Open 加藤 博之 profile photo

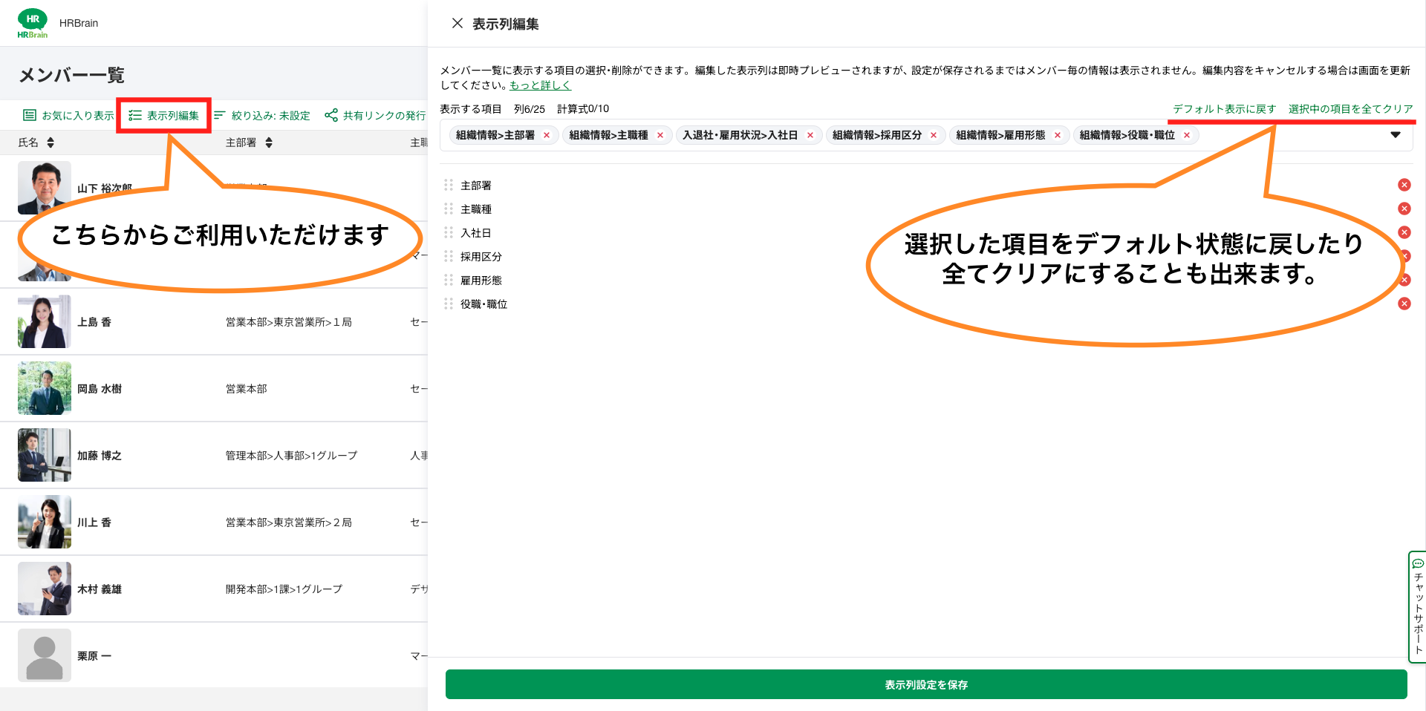pos(45,455)
